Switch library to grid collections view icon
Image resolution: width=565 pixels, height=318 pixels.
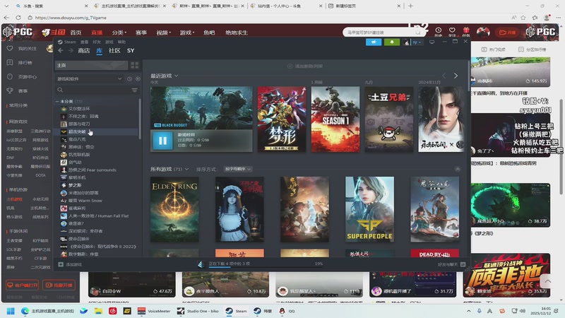tap(135, 65)
